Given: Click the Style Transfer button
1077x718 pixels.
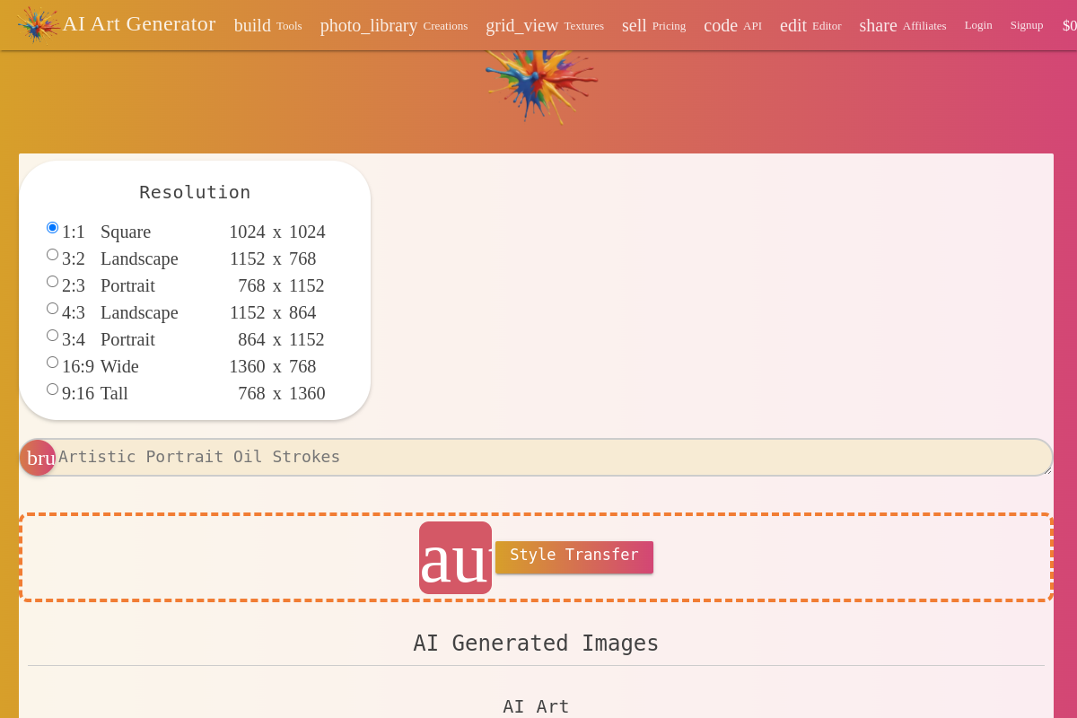Looking at the screenshot, I should 574,556.
